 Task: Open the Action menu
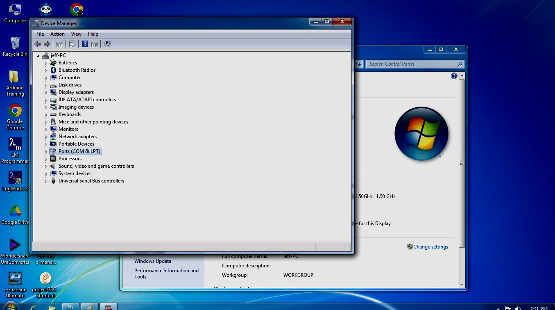[x=57, y=34]
